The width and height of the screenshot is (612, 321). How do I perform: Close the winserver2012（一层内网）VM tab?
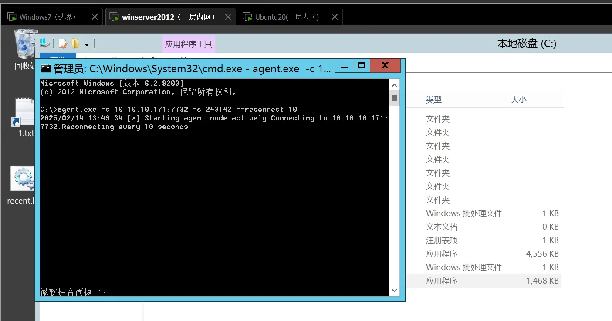tap(228, 17)
